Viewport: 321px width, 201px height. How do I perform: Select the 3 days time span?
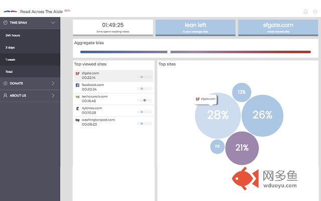coord(10,47)
